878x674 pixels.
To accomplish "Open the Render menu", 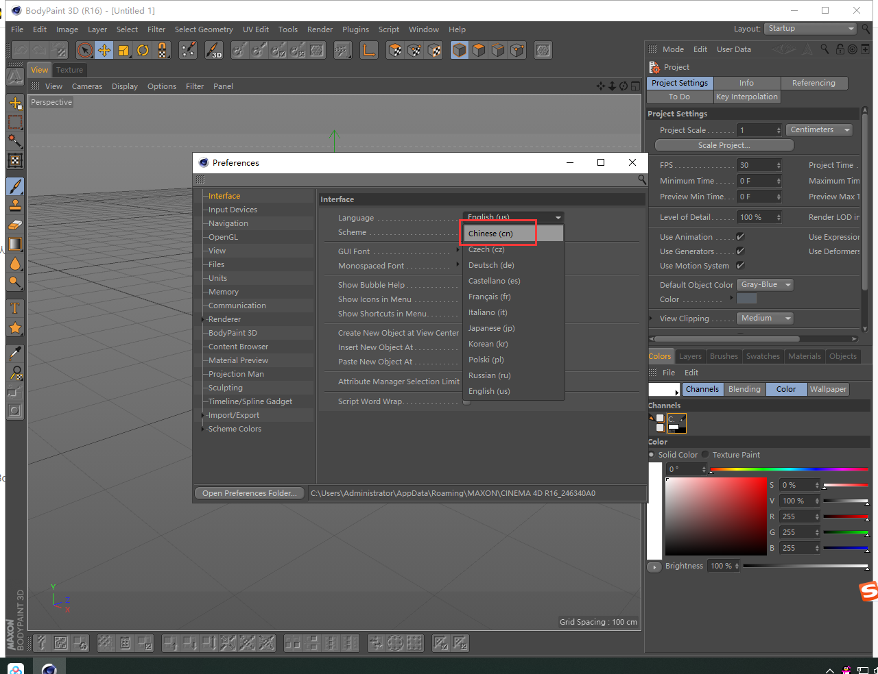I will point(320,29).
